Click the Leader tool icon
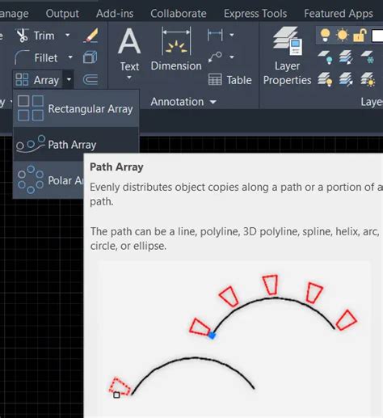 215,57
